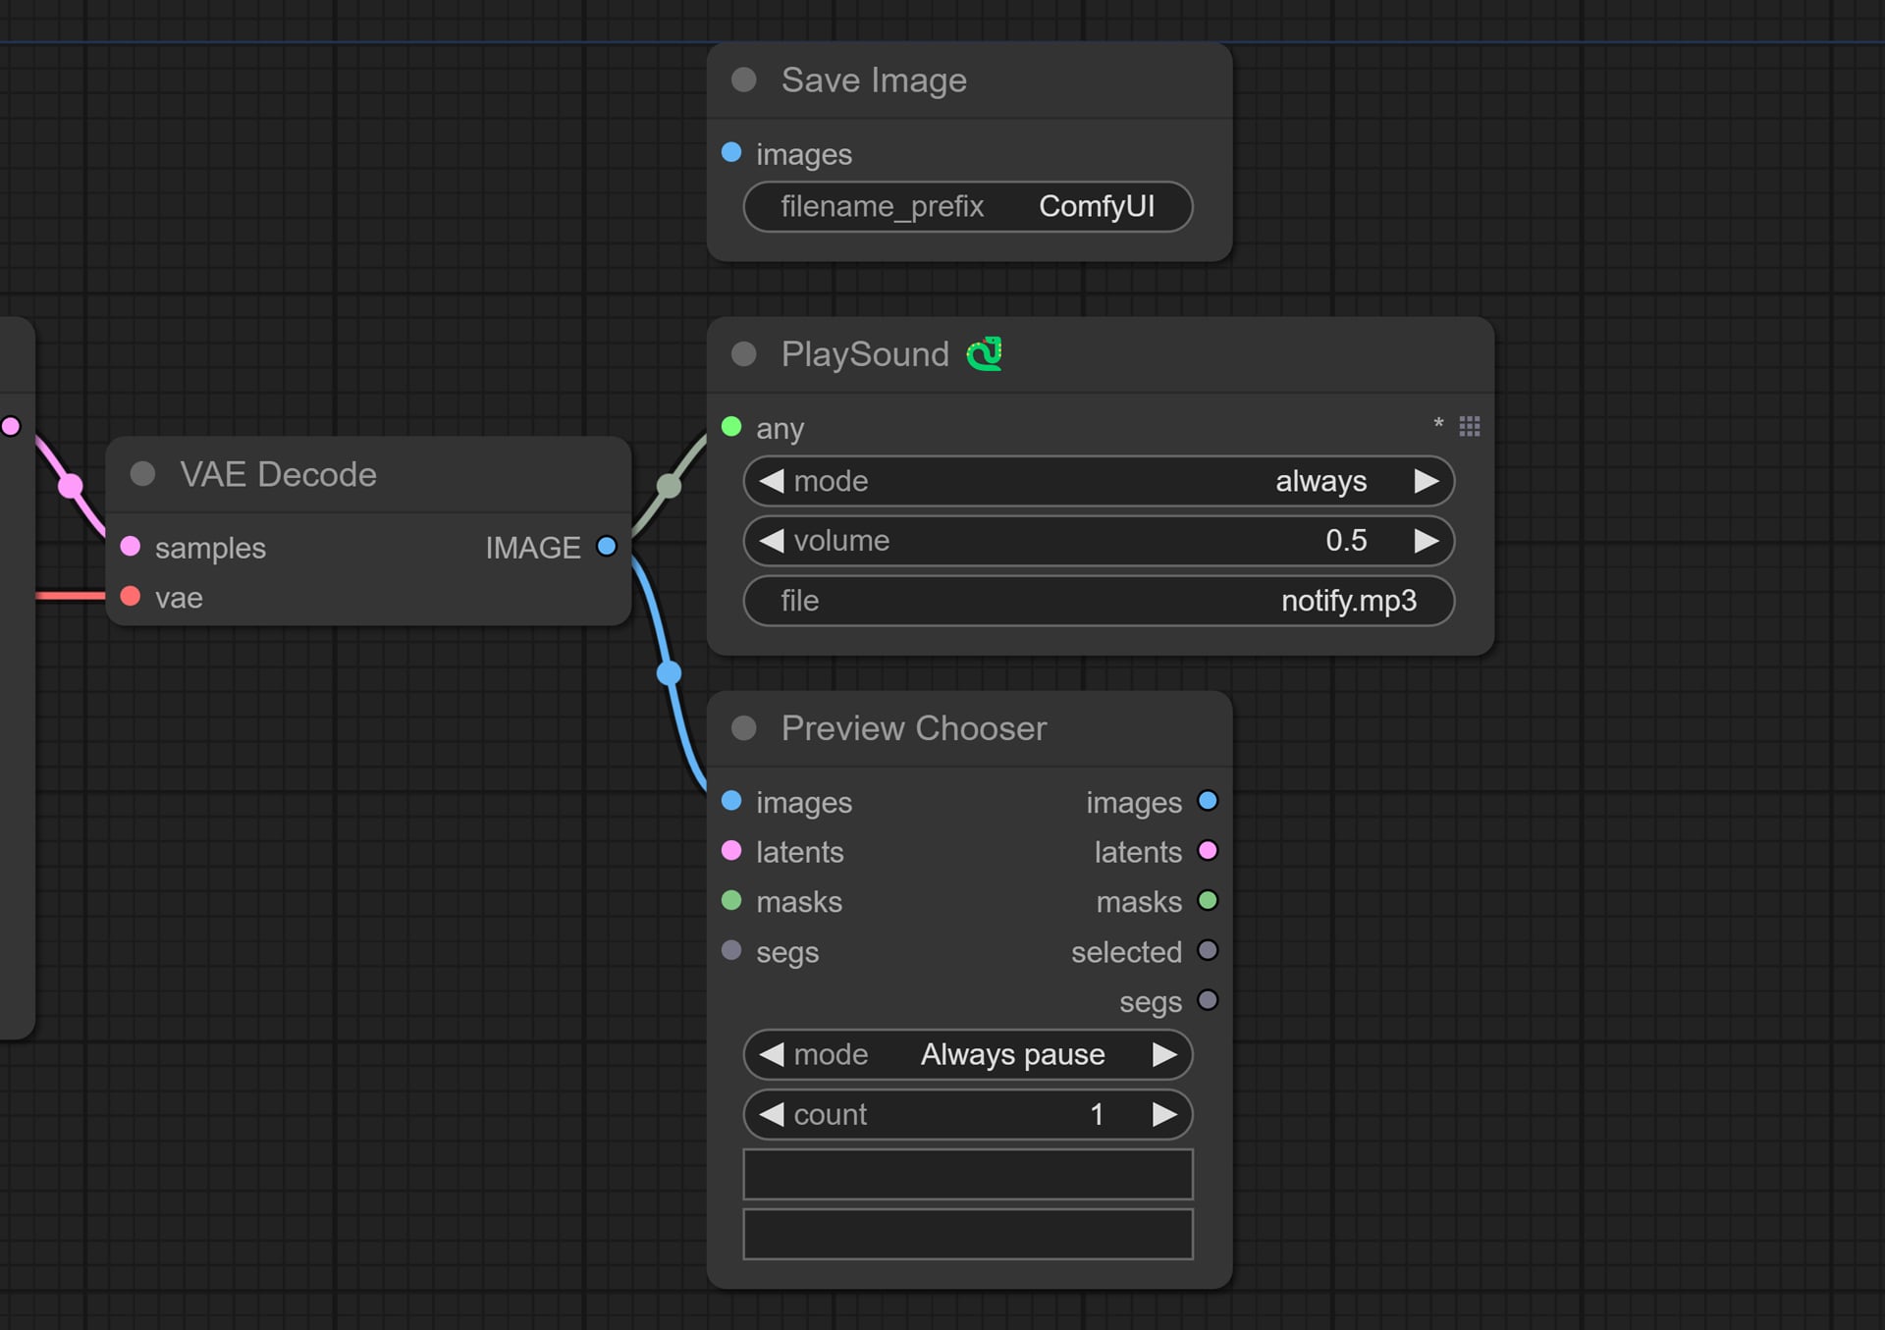Click the PlaySound any input socket

click(731, 426)
